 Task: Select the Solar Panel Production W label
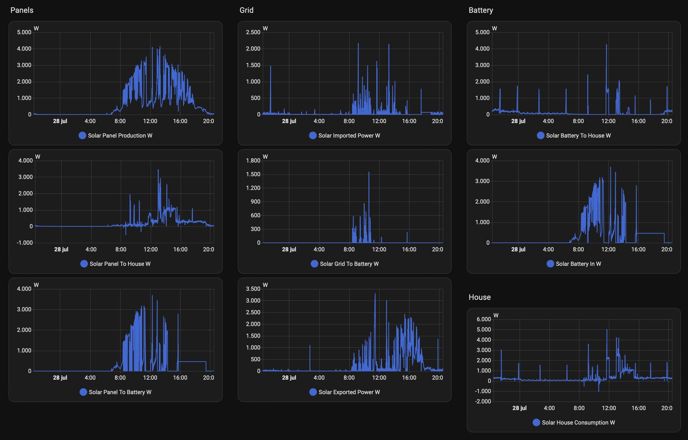tap(120, 135)
